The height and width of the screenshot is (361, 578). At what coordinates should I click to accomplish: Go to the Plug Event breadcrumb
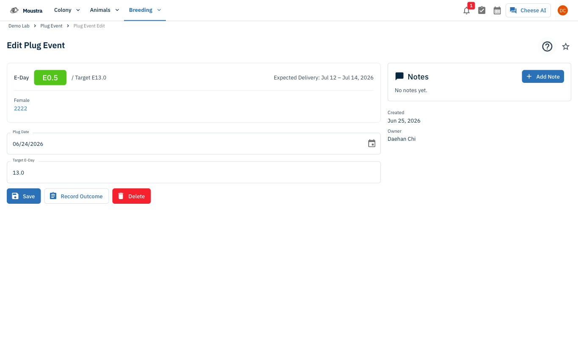click(51, 26)
